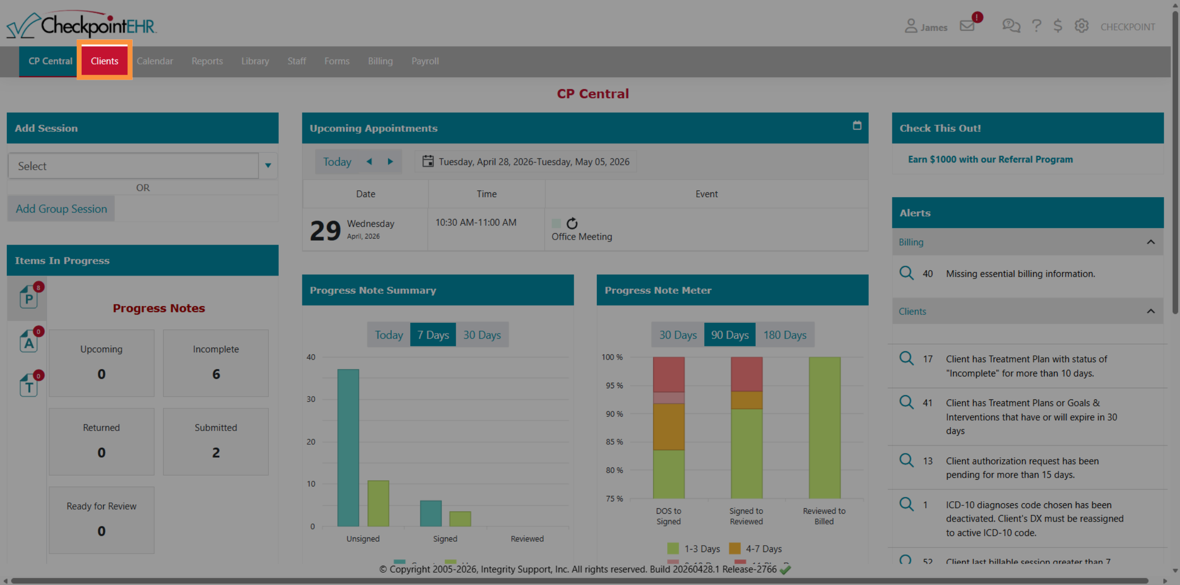Viewport: 1180px width, 585px height.
Task: Open the Upcoming progress notes tile
Action: 101,363
